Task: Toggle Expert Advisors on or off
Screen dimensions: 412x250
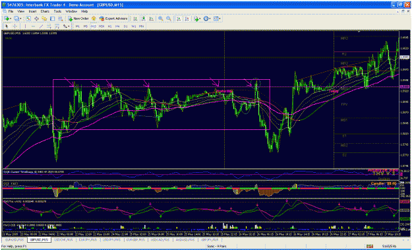Action: [x=113, y=18]
